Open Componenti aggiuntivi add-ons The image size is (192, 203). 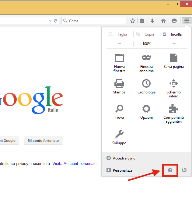174,114
